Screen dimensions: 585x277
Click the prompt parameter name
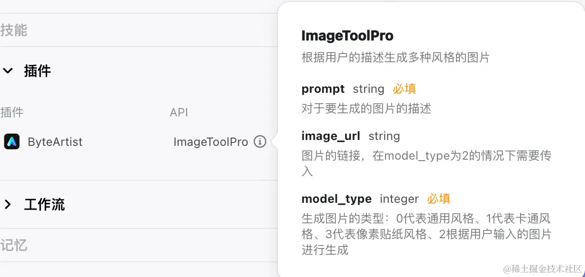[323, 89]
